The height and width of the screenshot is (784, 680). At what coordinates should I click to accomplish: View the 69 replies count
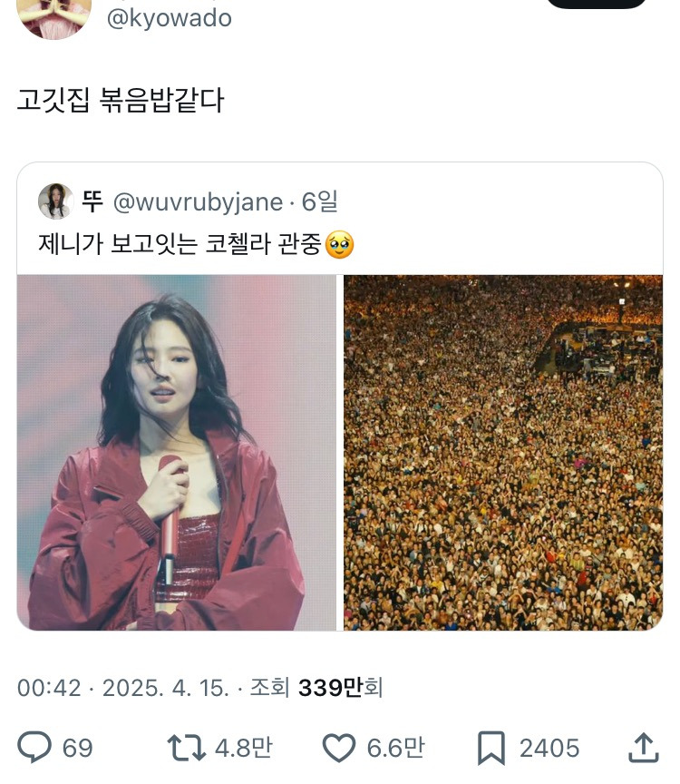click(77, 748)
